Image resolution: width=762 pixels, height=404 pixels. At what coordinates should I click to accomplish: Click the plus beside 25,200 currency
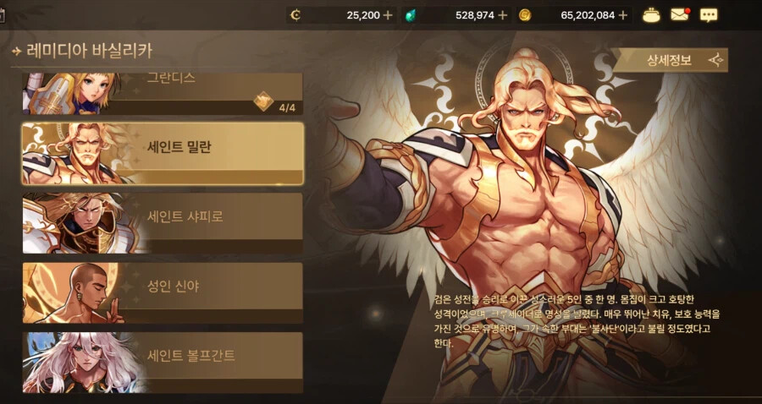coord(387,15)
